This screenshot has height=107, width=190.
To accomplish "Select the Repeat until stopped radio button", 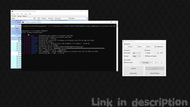I will point(146,56).
